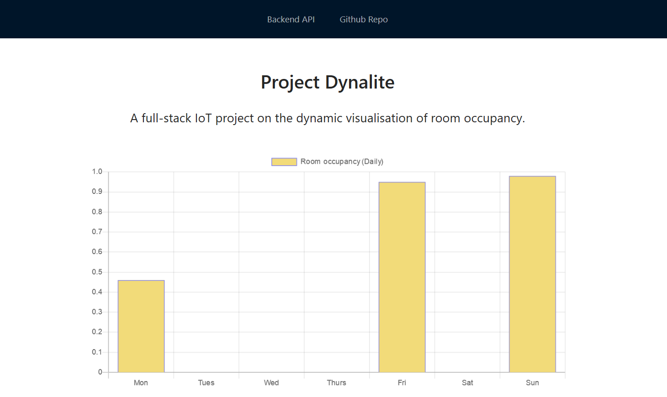Click the Room occupancy legend text
This screenshot has width=667, height=397.
click(341, 162)
